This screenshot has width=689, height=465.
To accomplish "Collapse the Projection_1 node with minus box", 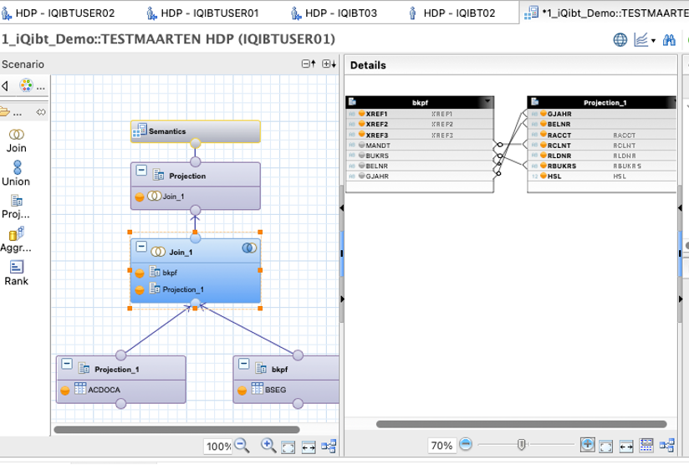I will pyautogui.click(x=67, y=364).
